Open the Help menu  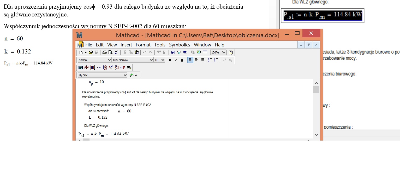(219, 45)
